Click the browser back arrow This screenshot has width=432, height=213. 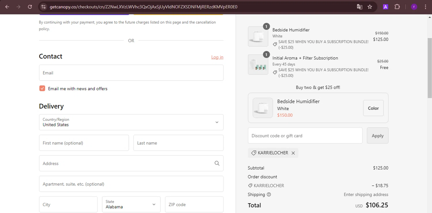click(x=7, y=7)
